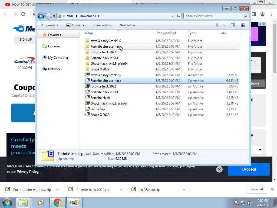Click Show all downloads
Image resolution: width=277 pixels, height=208 pixels.
click(x=256, y=189)
